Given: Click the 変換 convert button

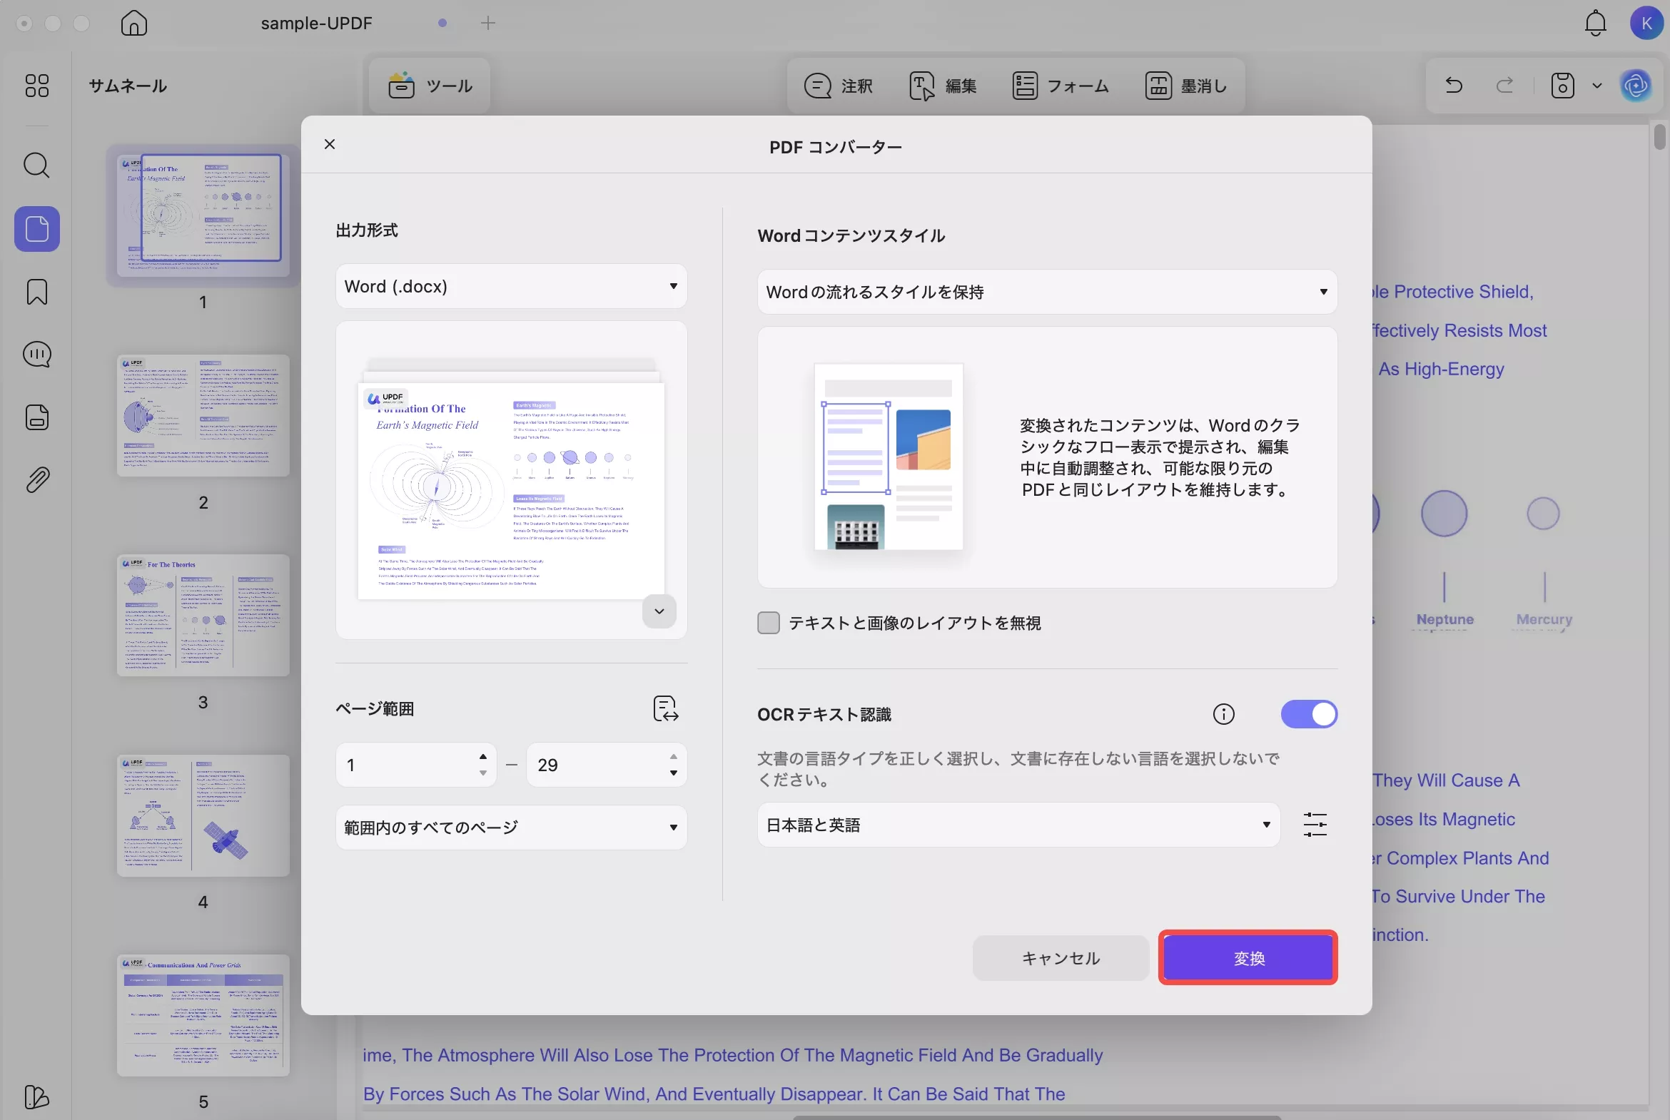Looking at the screenshot, I should point(1248,957).
